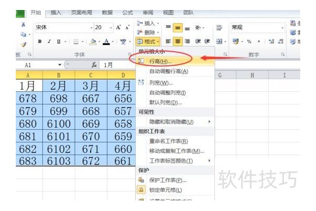
Task: Toggle the highlighted center text button
Action: pos(177,41)
